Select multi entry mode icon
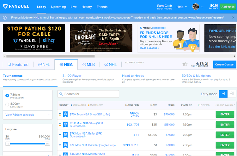This screenshot has height=156, width=237. pyautogui.click(x=232, y=94)
